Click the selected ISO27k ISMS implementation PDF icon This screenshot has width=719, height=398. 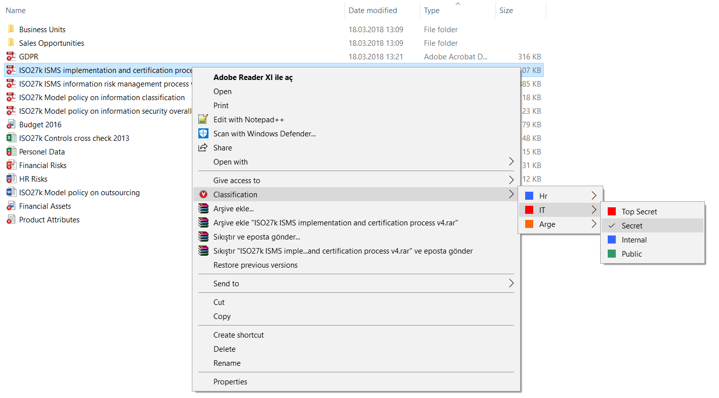11,70
